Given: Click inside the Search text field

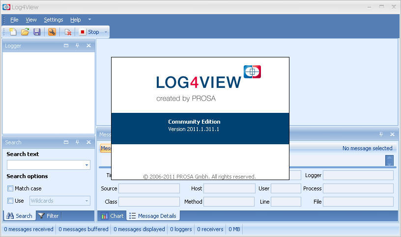Looking at the screenshot, I should click(46, 165).
